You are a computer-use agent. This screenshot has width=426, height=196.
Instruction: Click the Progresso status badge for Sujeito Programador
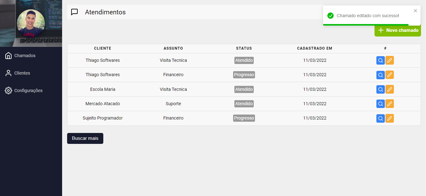coord(244,118)
